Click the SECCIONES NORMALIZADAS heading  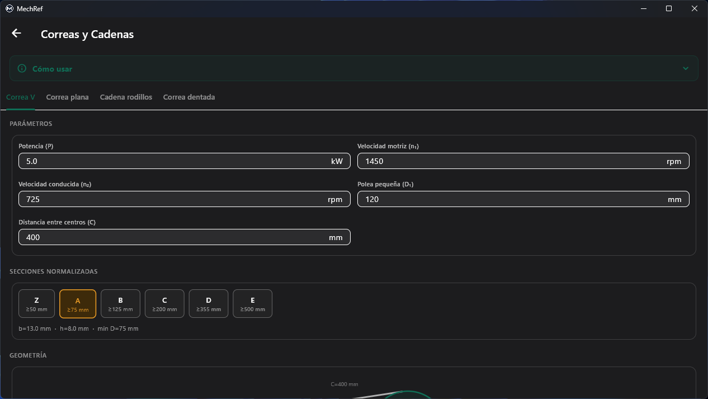coord(54,271)
